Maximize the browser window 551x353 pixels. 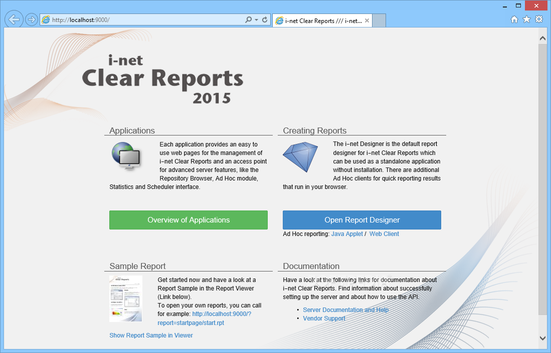[518, 6]
